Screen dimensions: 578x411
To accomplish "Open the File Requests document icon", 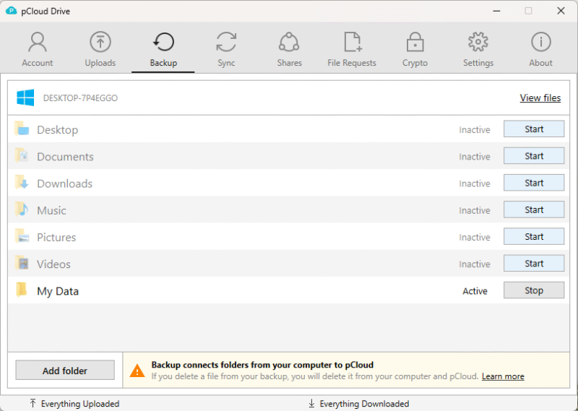I will pos(352,42).
